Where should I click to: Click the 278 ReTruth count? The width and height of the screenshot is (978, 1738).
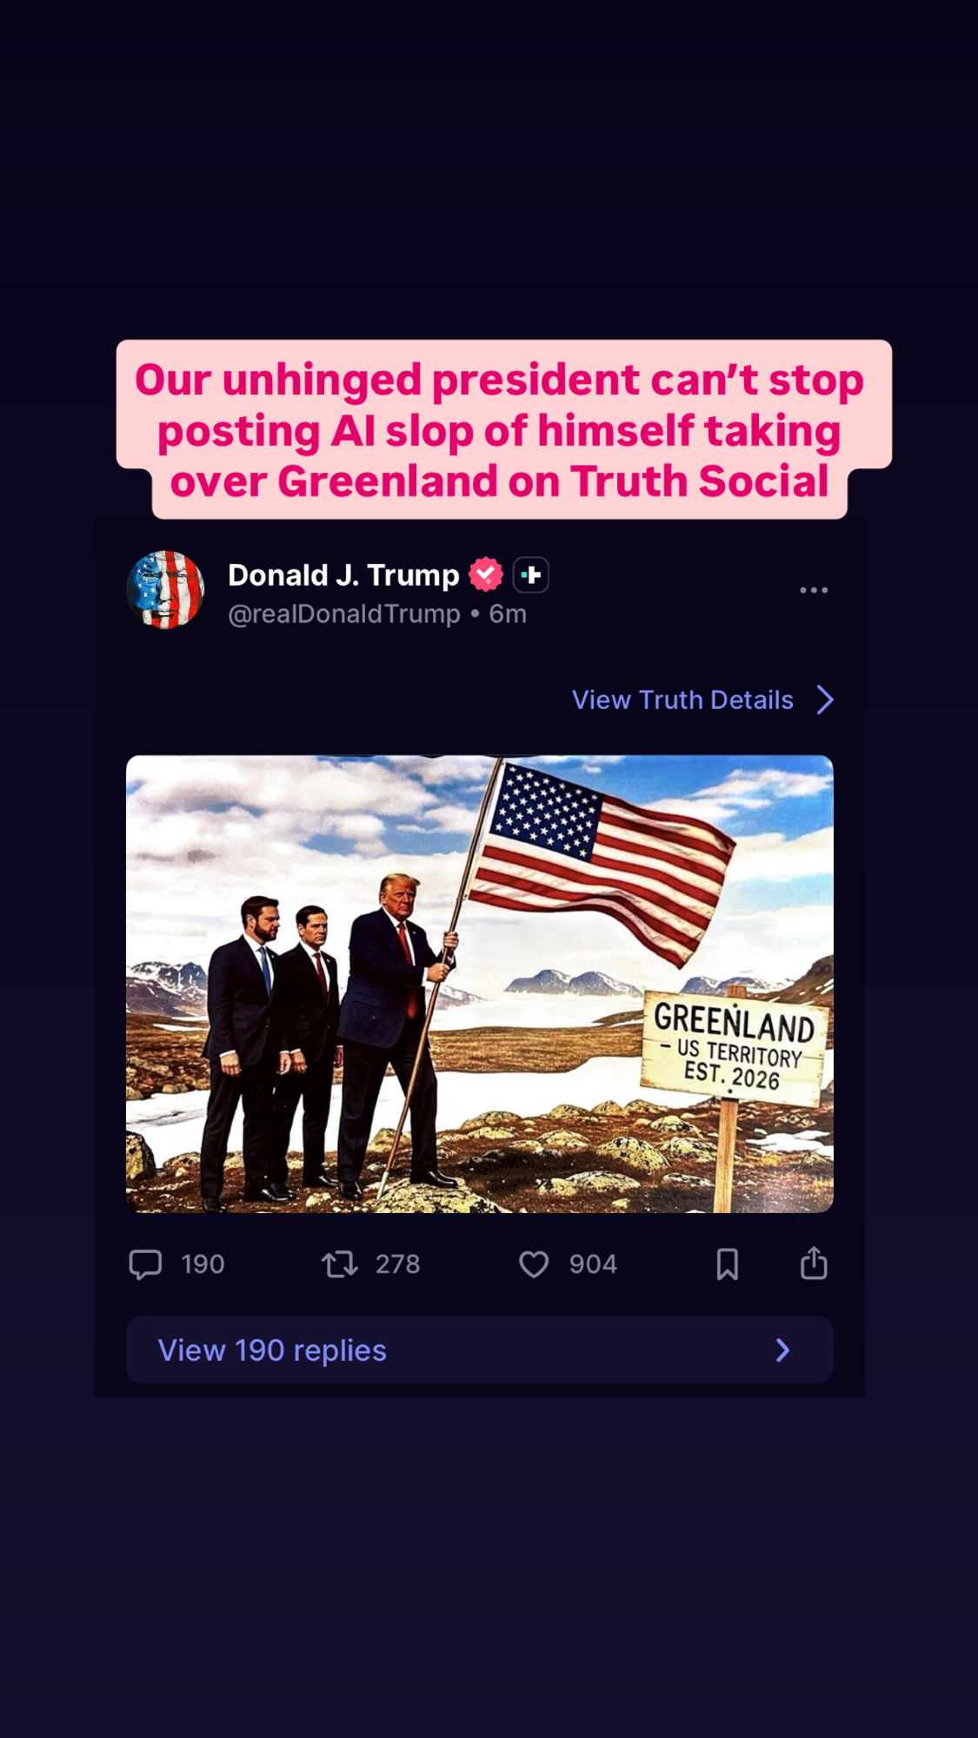pyautogui.click(x=397, y=1264)
